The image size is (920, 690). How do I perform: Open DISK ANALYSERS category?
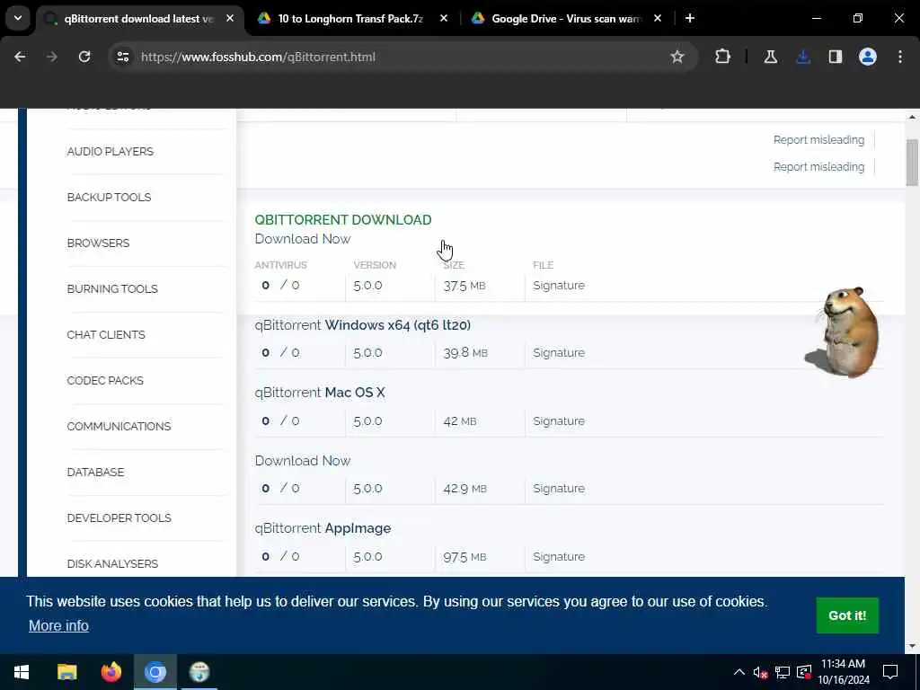click(112, 563)
